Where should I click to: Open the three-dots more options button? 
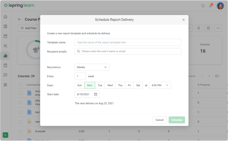(218, 28)
